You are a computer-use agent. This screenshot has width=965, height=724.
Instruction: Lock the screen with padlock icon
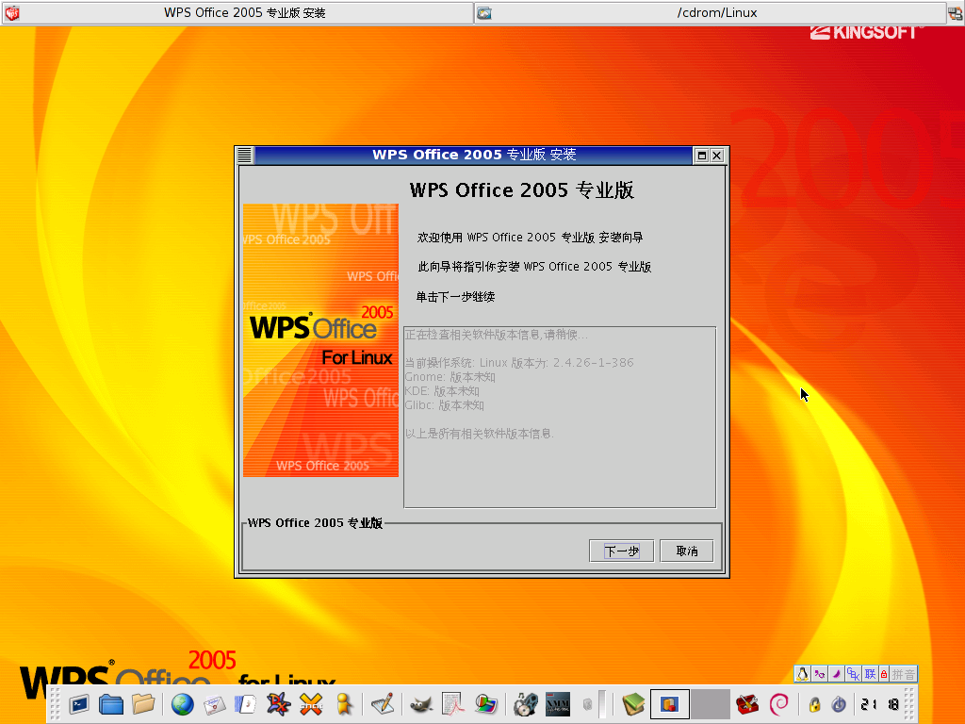click(814, 703)
